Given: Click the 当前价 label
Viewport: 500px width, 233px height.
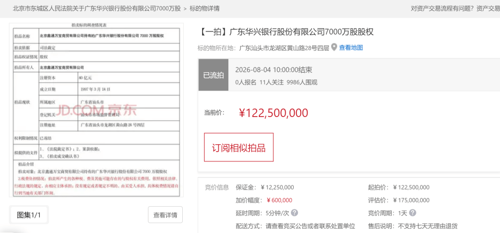Looking at the screenshot, I should [214, 113].
